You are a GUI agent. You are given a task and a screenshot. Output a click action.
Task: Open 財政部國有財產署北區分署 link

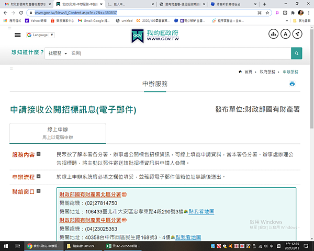(91, 195)
